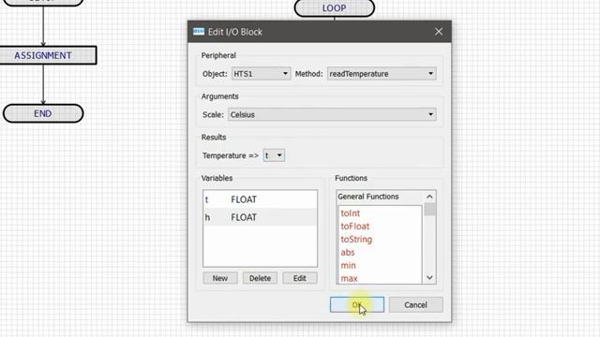Click the New variable button
The image size is (600, 337).
click(220, 278)
